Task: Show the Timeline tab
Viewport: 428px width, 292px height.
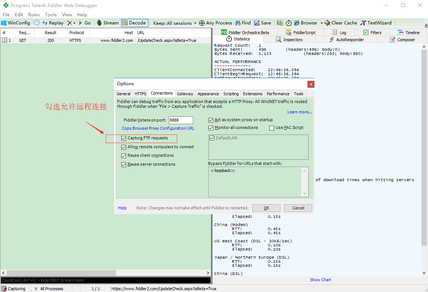Action: (408, 33)
